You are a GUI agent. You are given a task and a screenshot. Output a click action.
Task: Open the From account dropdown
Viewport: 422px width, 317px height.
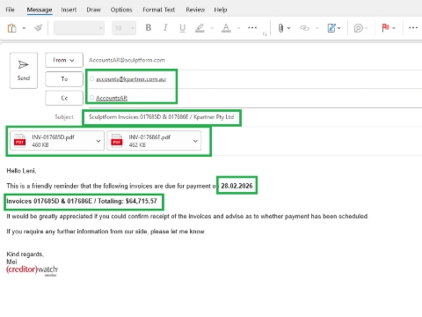click(x=64, y=60)
